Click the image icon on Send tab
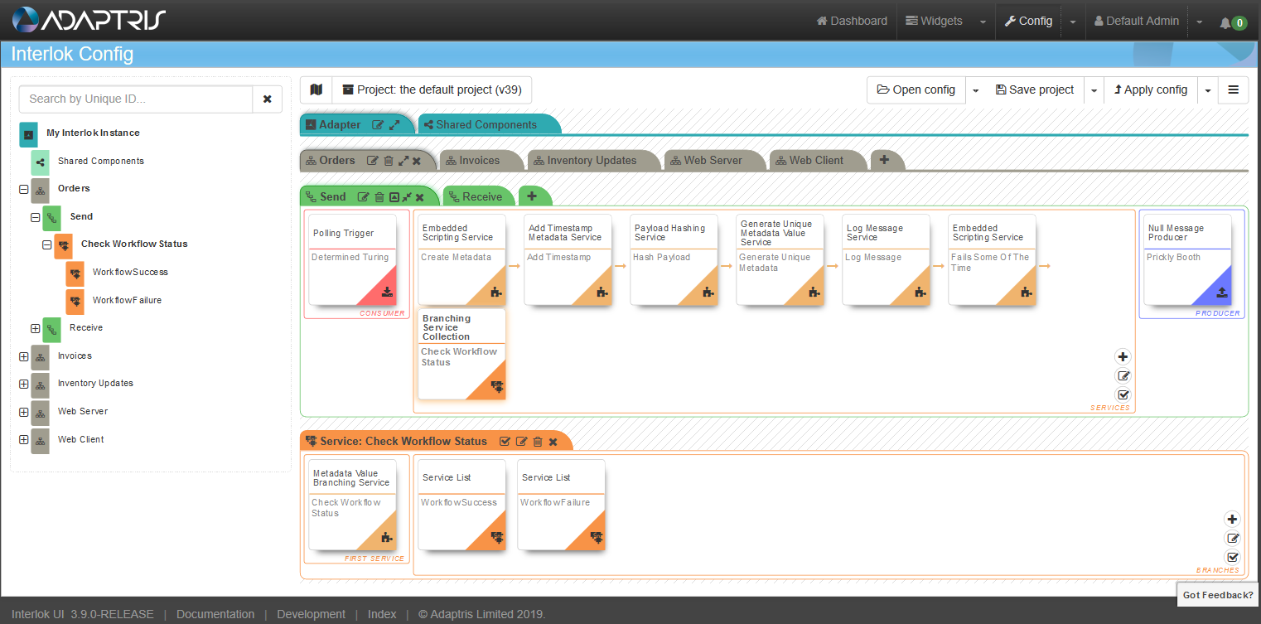The width and height of the screenshot is (1261, 624). point(394,197)
